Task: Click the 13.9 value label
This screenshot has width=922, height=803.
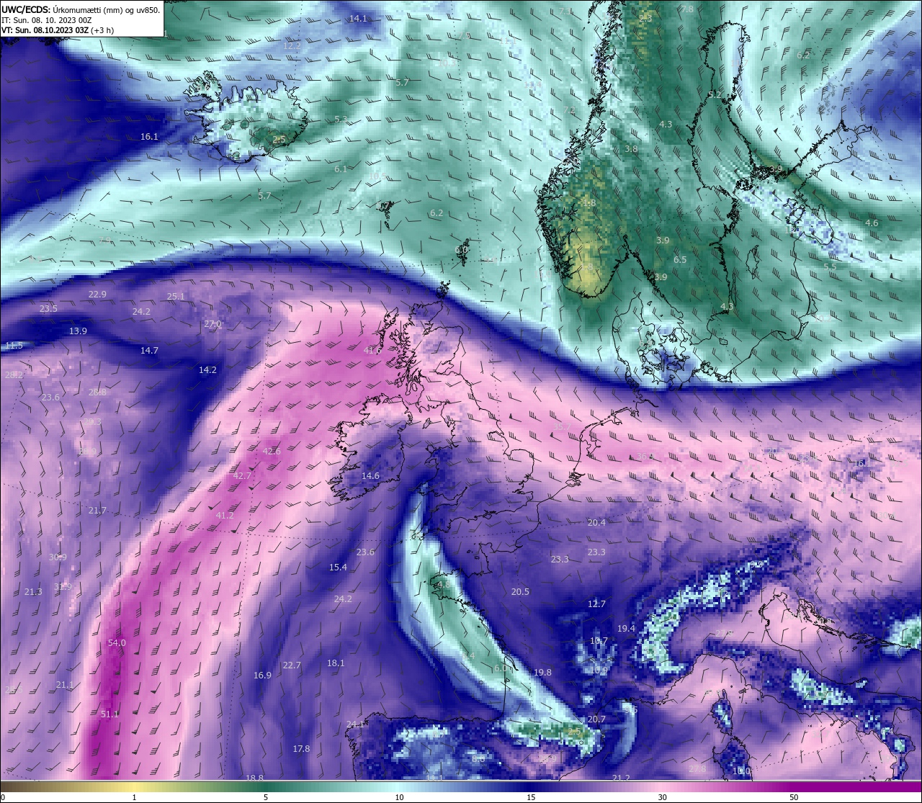Action: point(78,331)
